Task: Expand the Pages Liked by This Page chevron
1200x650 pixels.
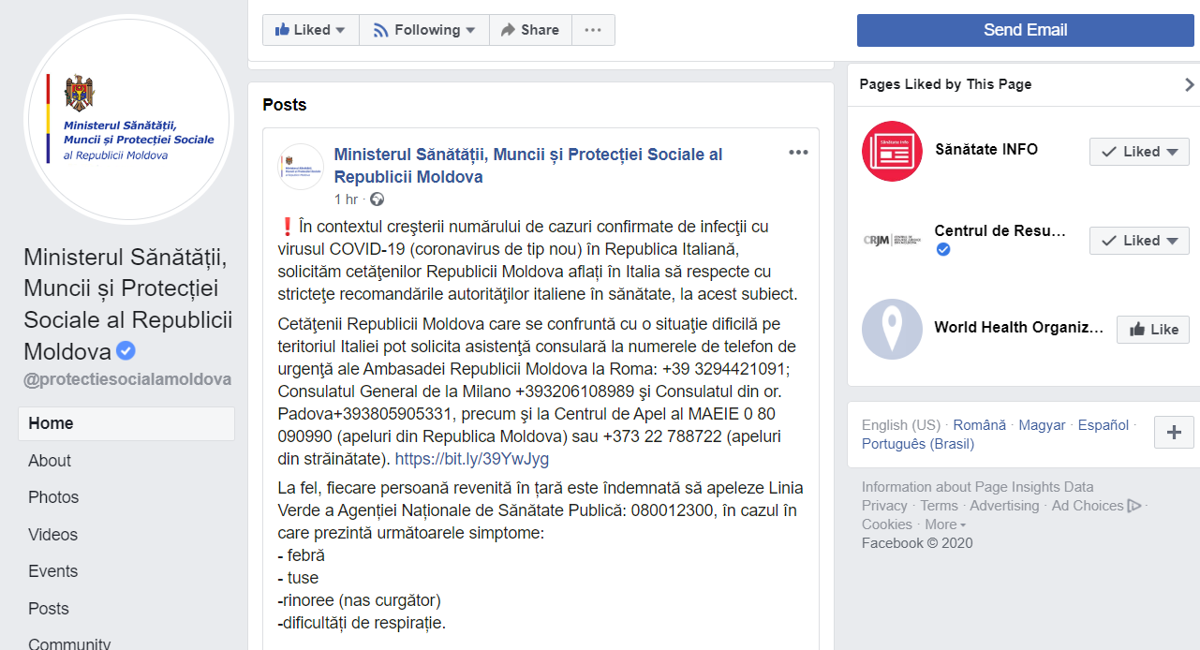Action: coord(1190,84)
